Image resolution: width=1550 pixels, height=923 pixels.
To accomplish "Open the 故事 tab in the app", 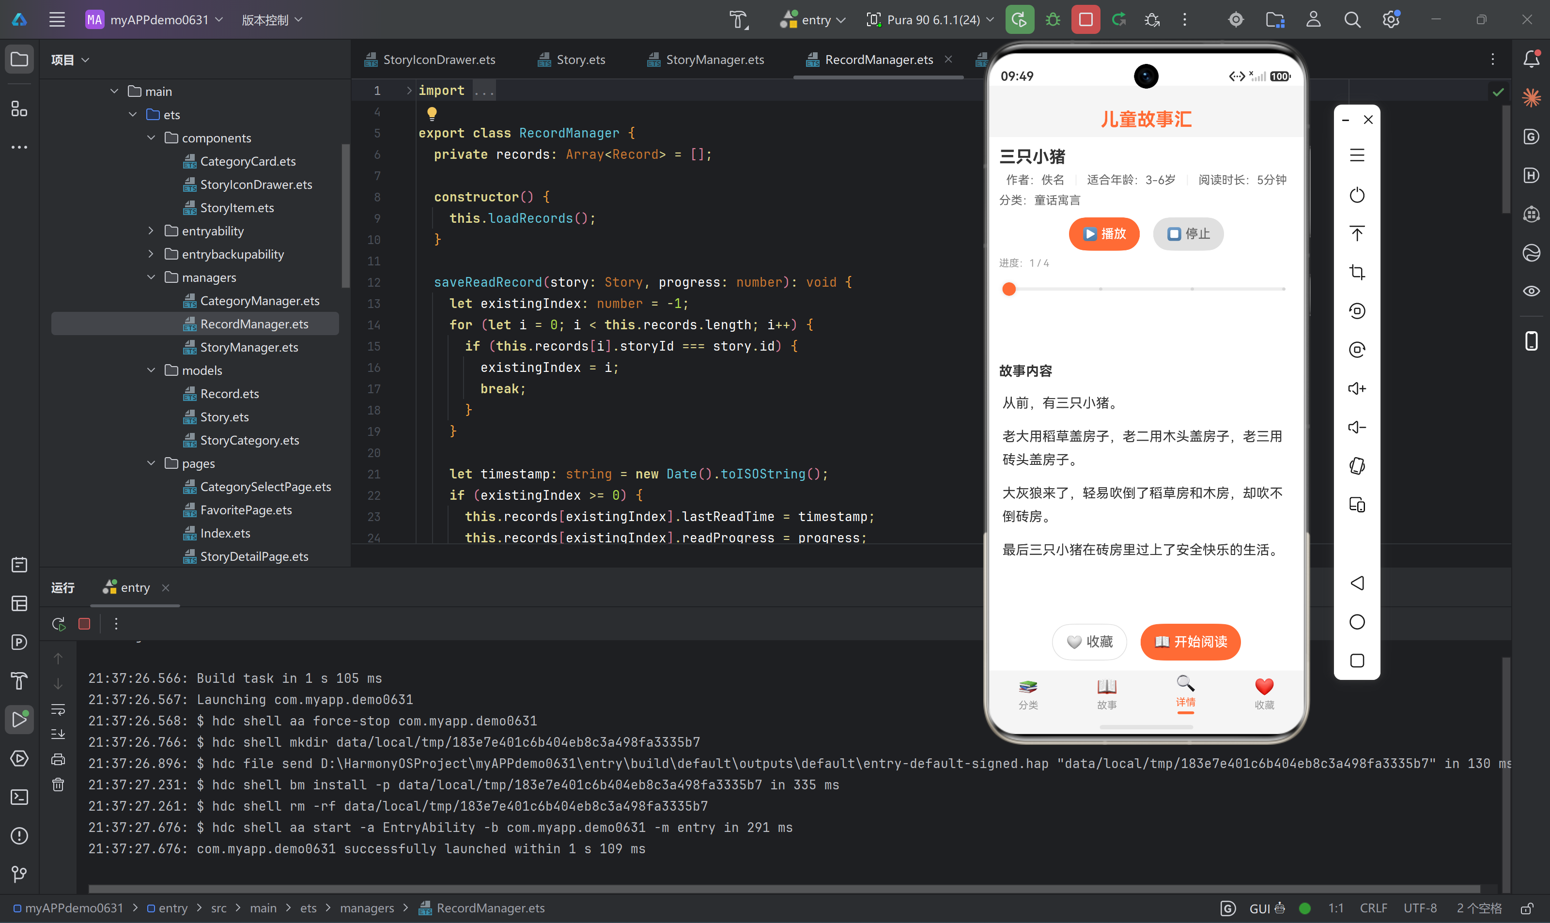I will [1106, 694].
